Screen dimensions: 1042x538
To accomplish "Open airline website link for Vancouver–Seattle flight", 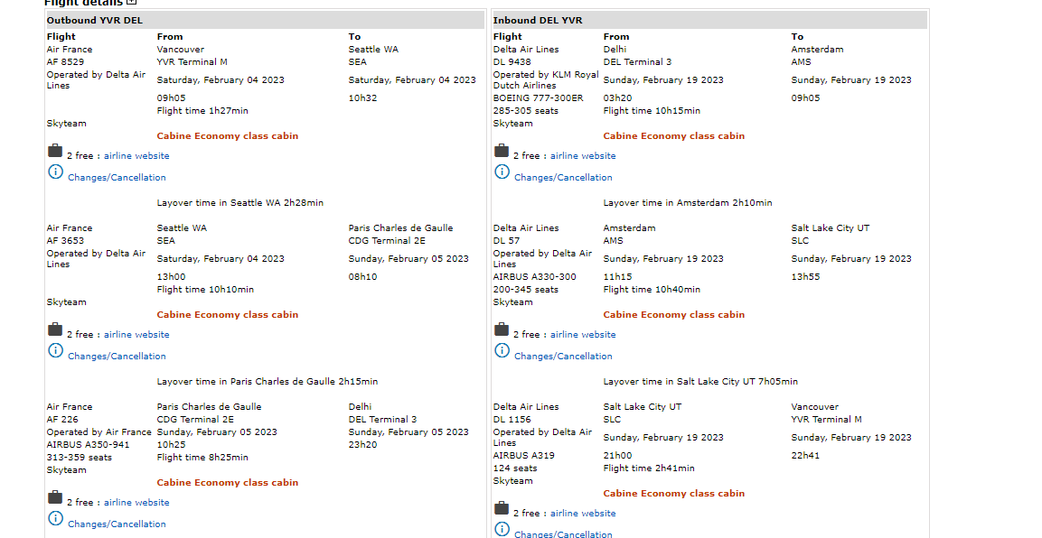I will 136,156.
